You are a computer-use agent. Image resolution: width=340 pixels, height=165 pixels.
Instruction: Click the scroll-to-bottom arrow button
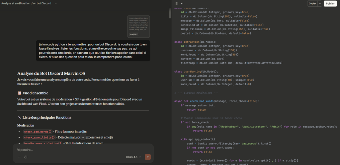click(83, 137)
